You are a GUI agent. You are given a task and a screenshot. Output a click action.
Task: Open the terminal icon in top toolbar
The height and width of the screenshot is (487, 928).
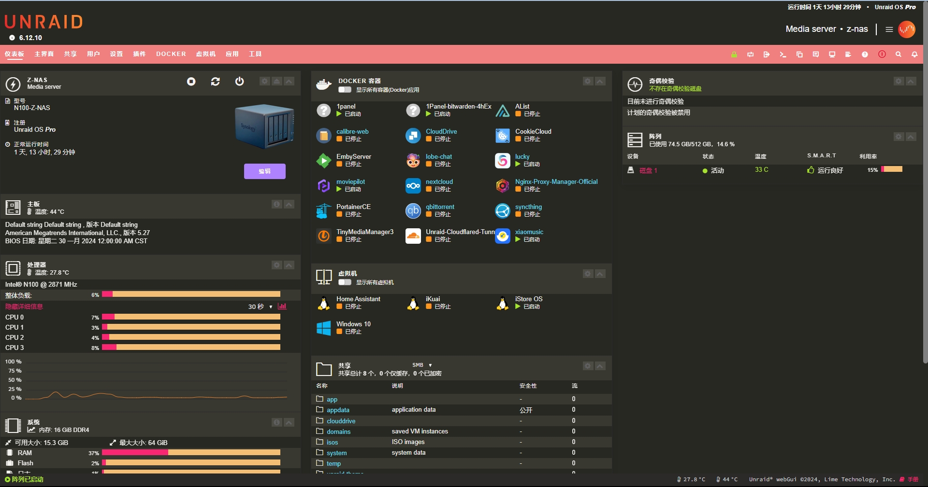pyautogui.click(x=783, y=55)
